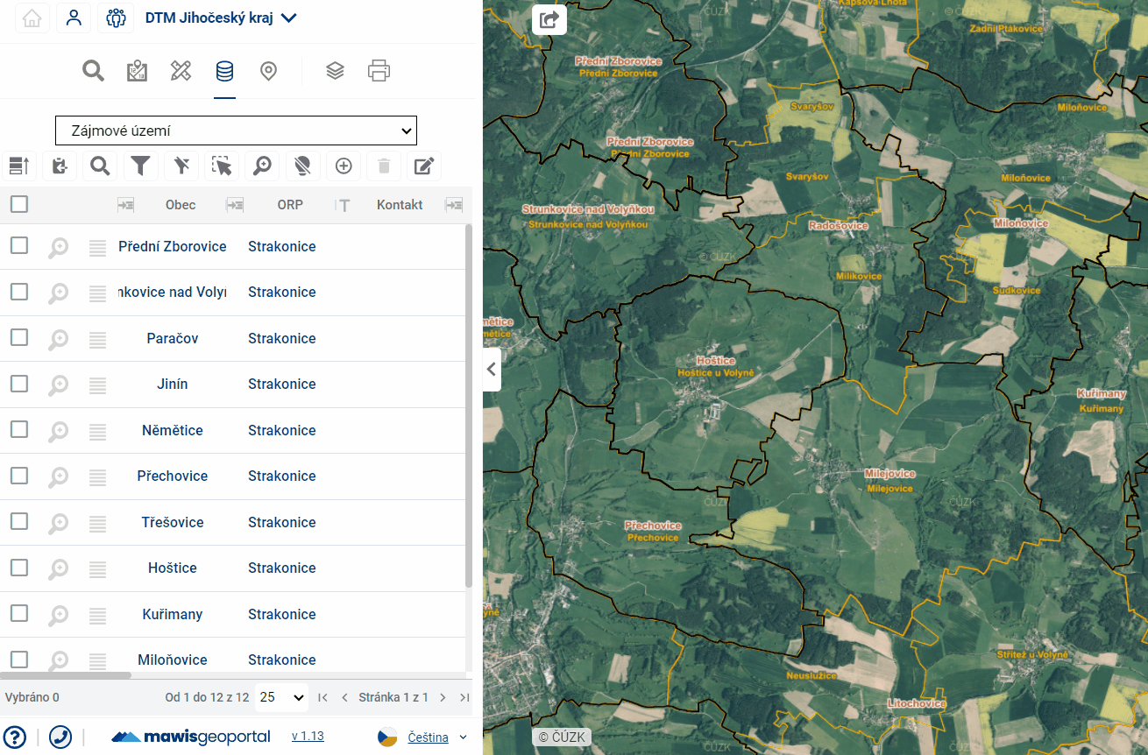This screenshot has width=1148, height=755.
Task: Switch to the location pin tab
Action: [x=269, y=71]
